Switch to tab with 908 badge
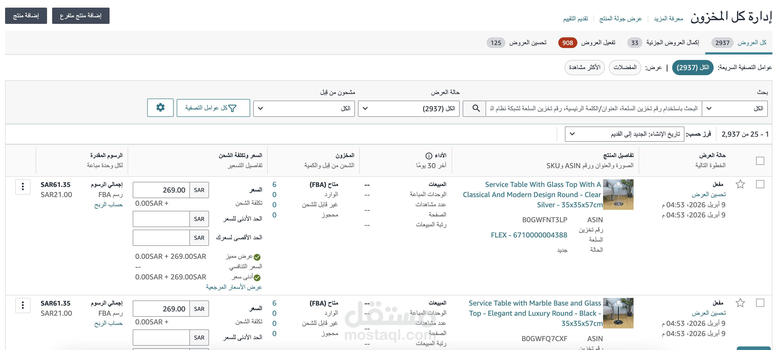 click(587, 43)
